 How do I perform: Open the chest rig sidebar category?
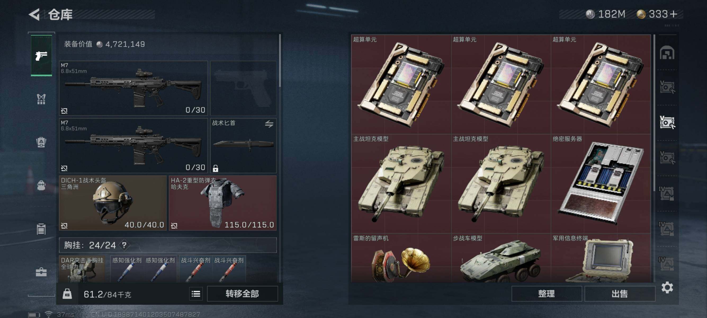pos(41,99)
